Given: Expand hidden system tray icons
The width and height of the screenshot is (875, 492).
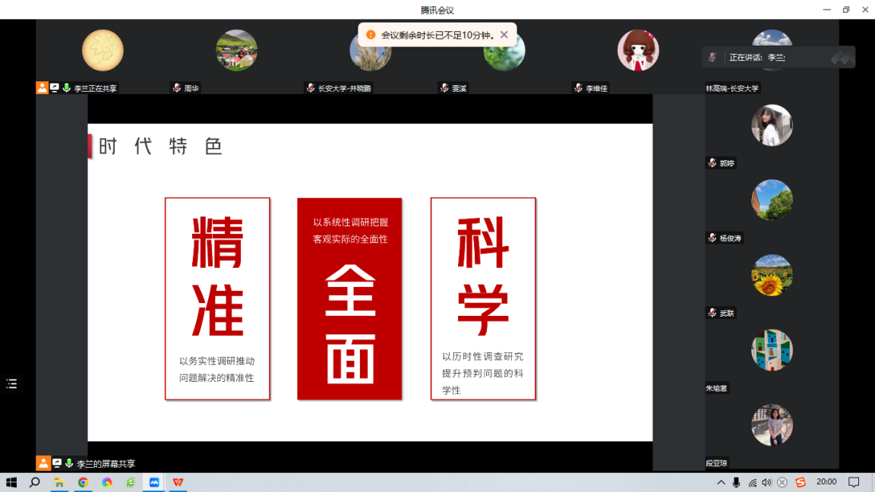Looking at the screenshot, I should pyautogui.click(x=721, y=482).
